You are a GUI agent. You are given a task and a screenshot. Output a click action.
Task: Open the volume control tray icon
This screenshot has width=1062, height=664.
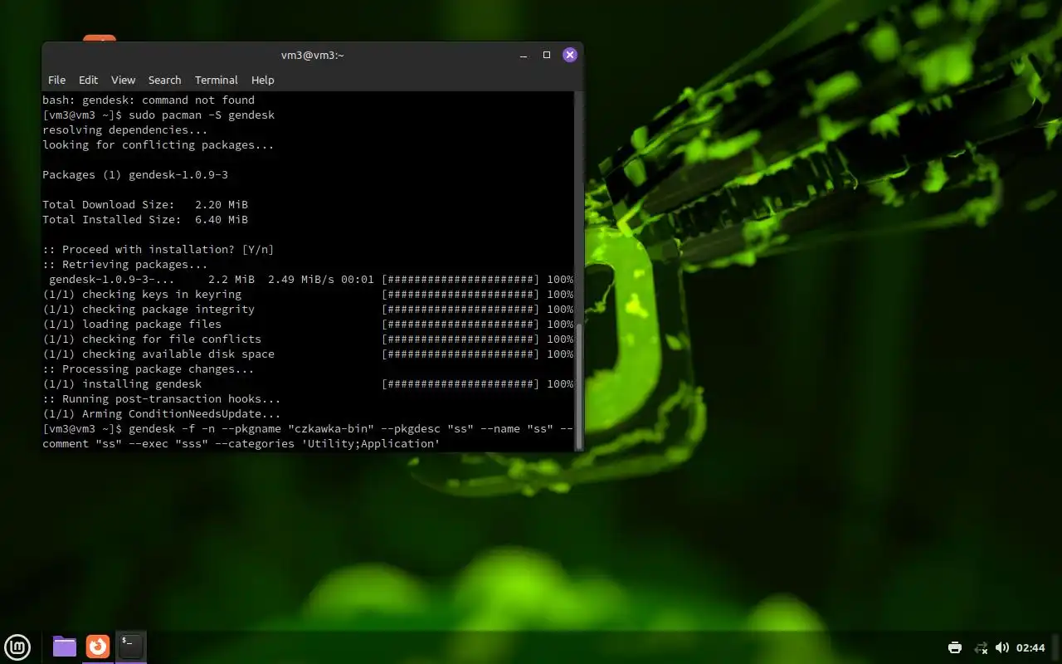tap(1001, 647)
